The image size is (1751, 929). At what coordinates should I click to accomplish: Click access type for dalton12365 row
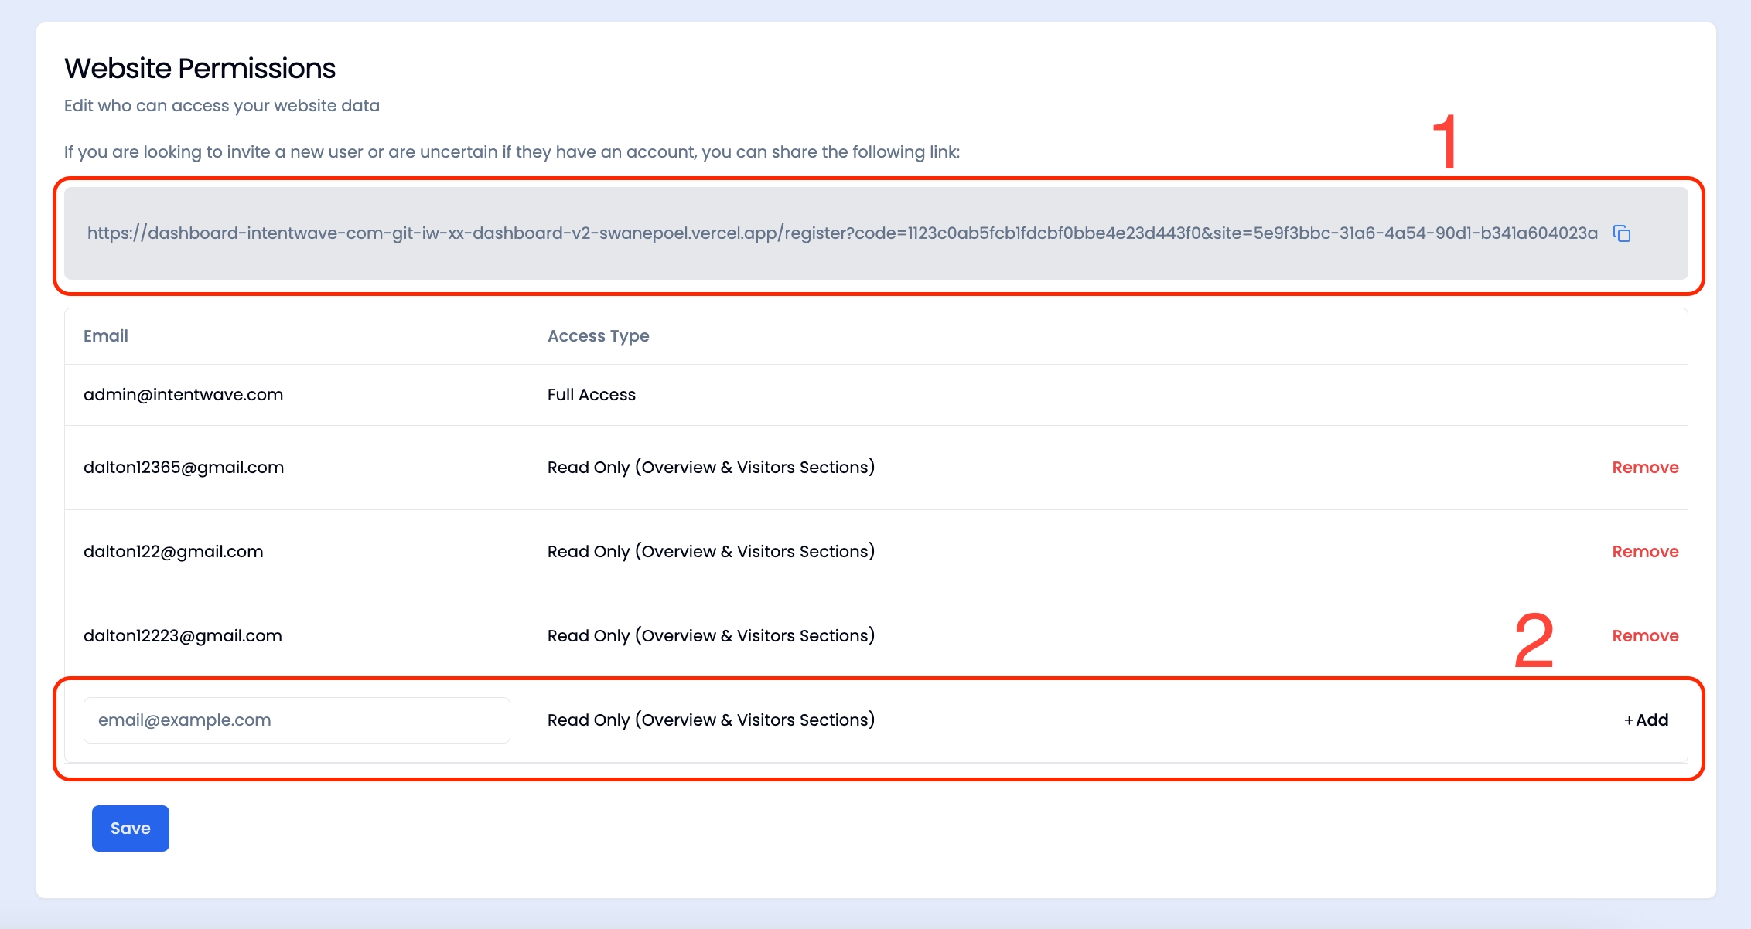[711, 468]
